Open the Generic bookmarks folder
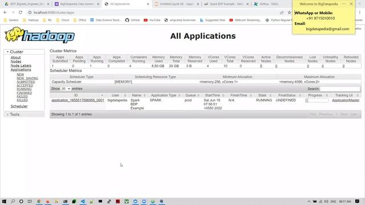365x205 pixels. pos(11,20)
